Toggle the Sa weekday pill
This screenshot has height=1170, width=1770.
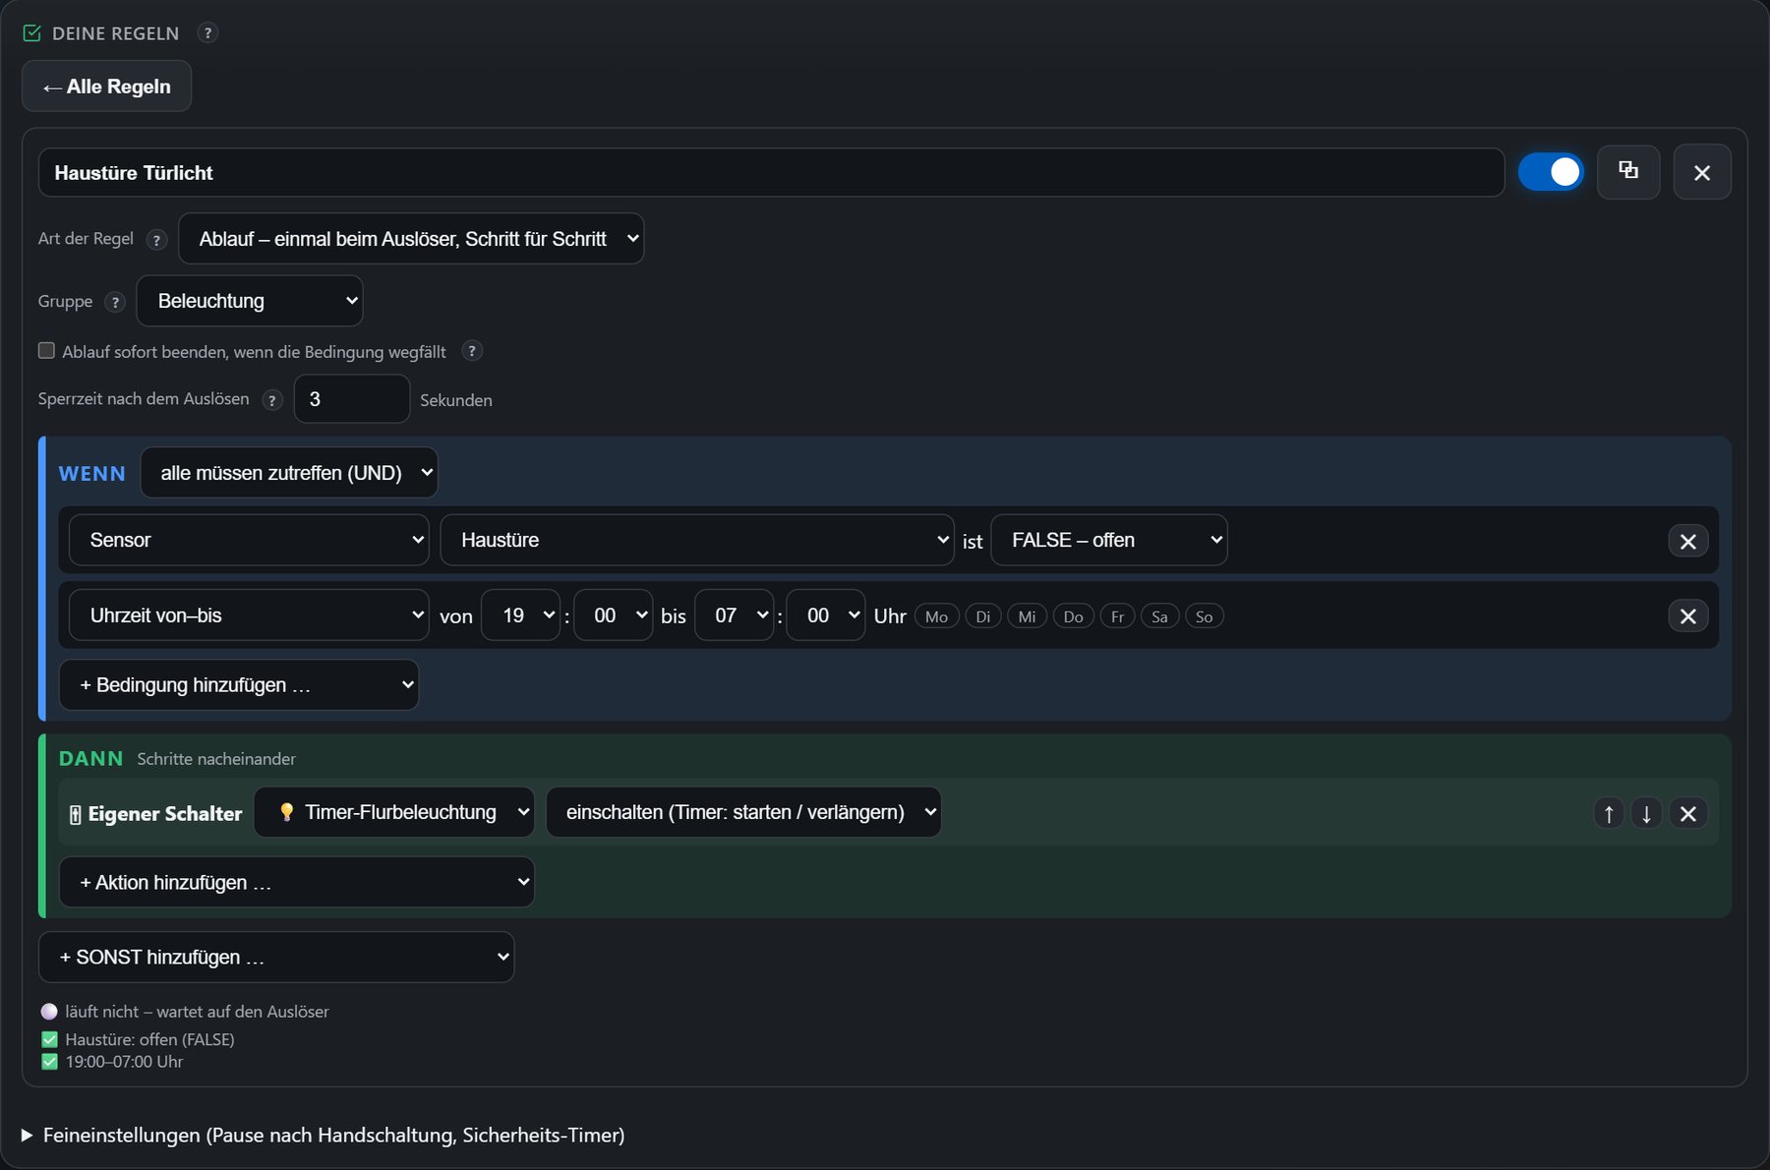coord(1159,616)
